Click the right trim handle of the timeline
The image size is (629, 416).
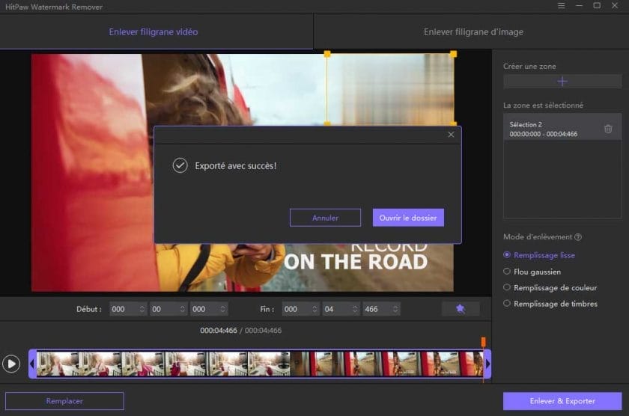(487, 364)
